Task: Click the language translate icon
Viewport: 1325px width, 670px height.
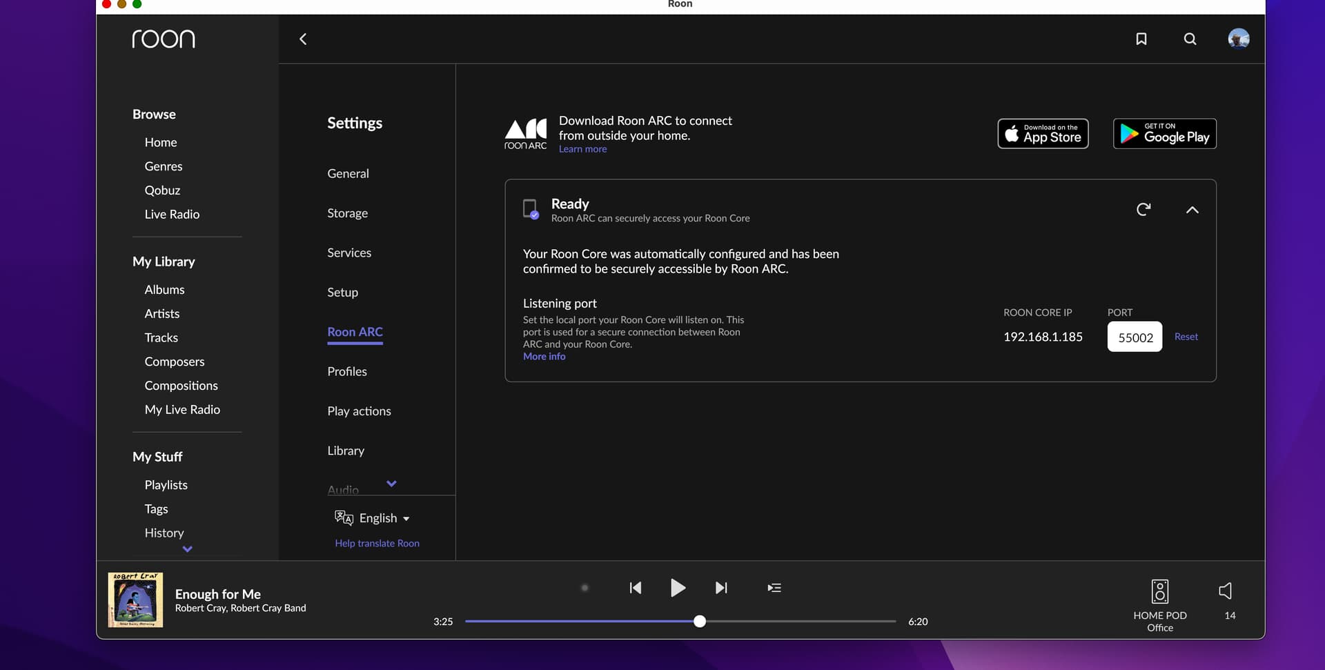Action: [x=344, y=518]
